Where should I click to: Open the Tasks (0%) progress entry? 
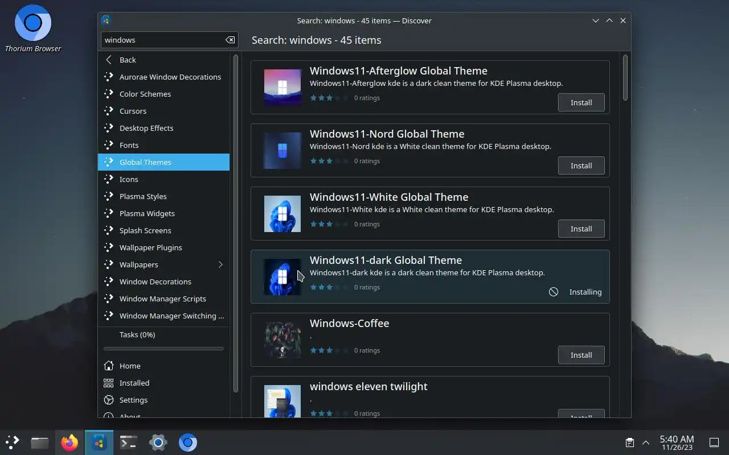[163, 334]
